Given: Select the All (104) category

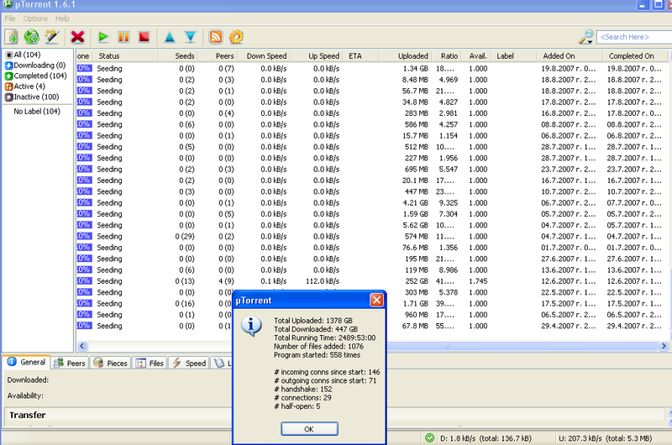Looking at the screenshot, I should point(24,55).
